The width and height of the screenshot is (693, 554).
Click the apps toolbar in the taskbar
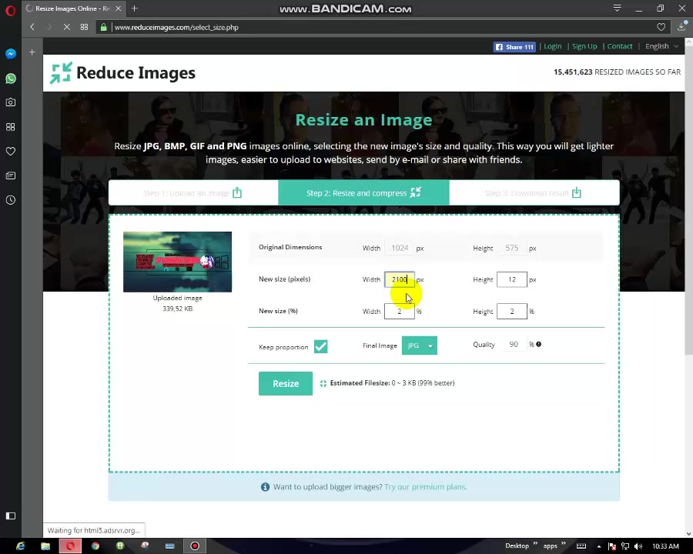[550, 546]
